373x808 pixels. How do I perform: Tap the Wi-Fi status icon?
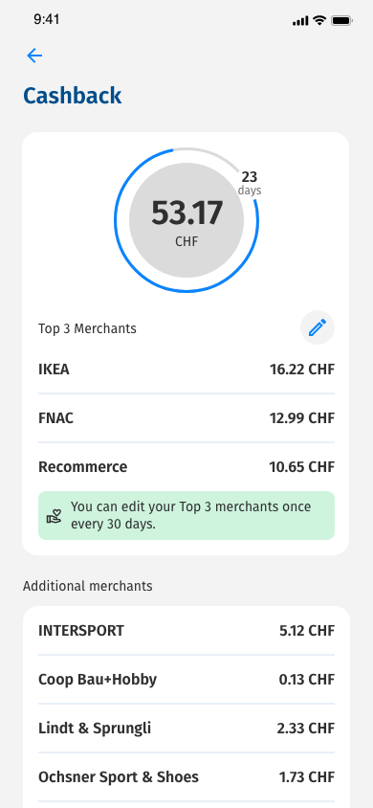pos(319,21)
